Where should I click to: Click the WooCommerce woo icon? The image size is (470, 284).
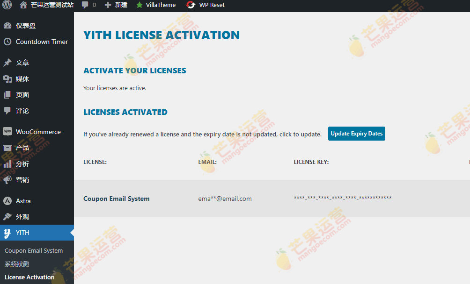7,132
